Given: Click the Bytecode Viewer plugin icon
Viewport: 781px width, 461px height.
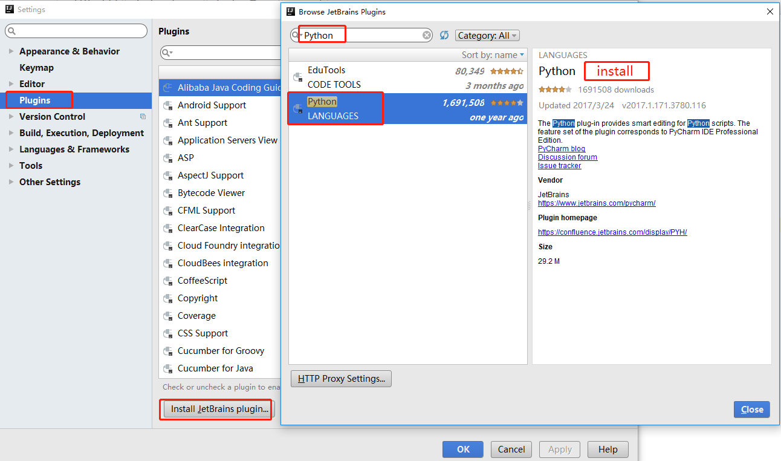Looking at the screenshot, I should click(x=169, y=193).
